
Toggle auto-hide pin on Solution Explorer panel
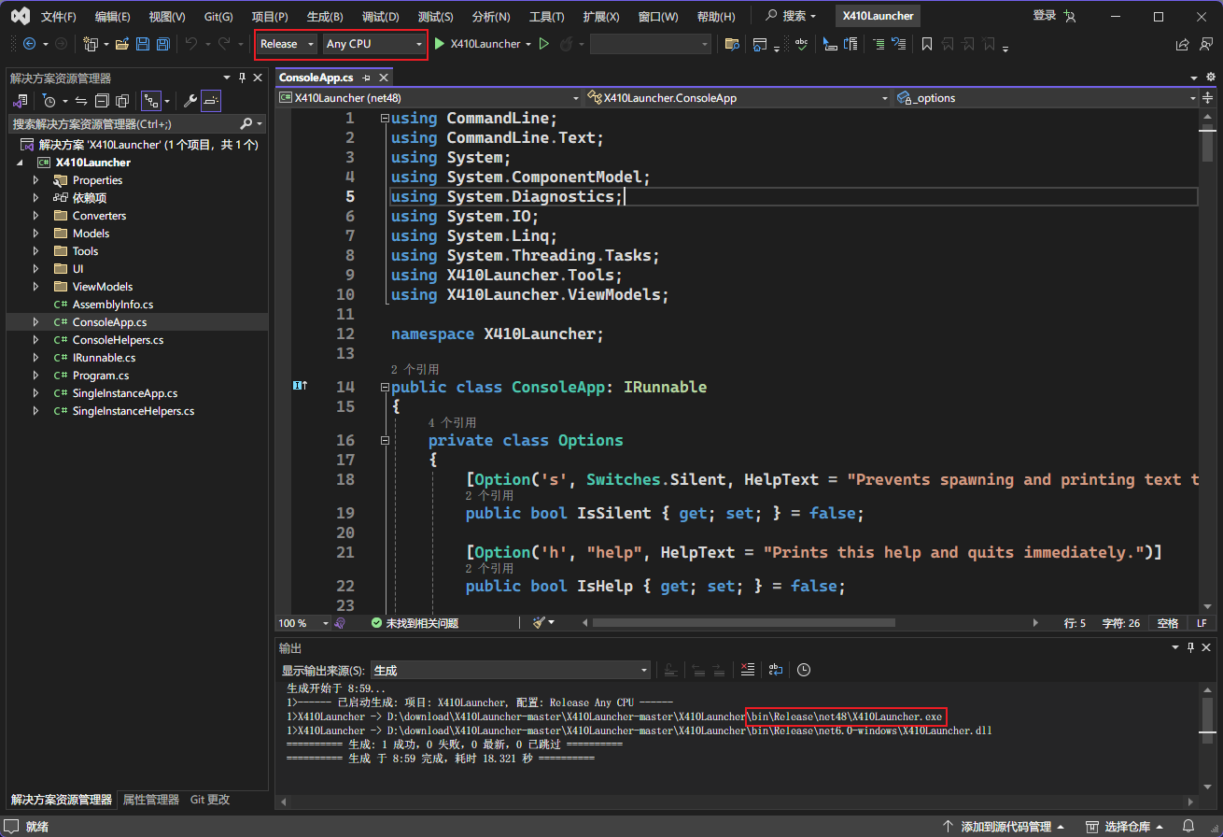coord(241,78)
